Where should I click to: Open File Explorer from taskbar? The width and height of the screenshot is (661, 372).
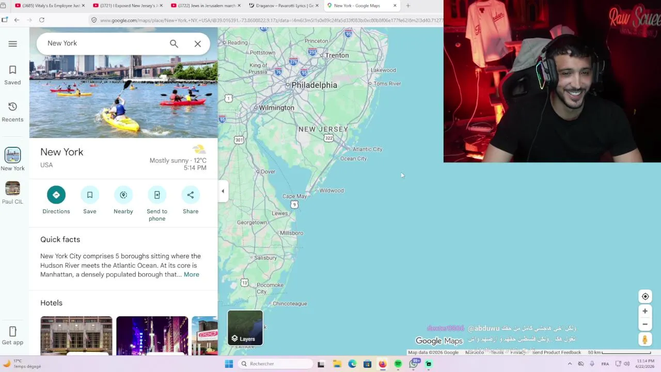(336, 364)
